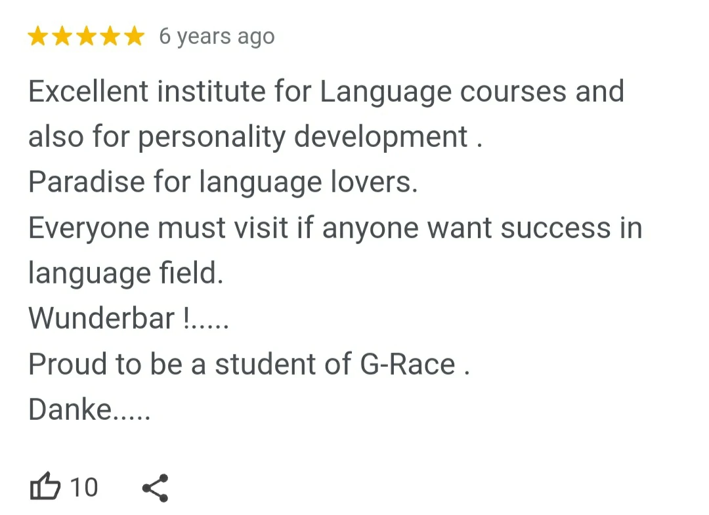Screen dimensions: 709x515
Task: Click the 'G-Race' institute name
Action: point(408,364)
